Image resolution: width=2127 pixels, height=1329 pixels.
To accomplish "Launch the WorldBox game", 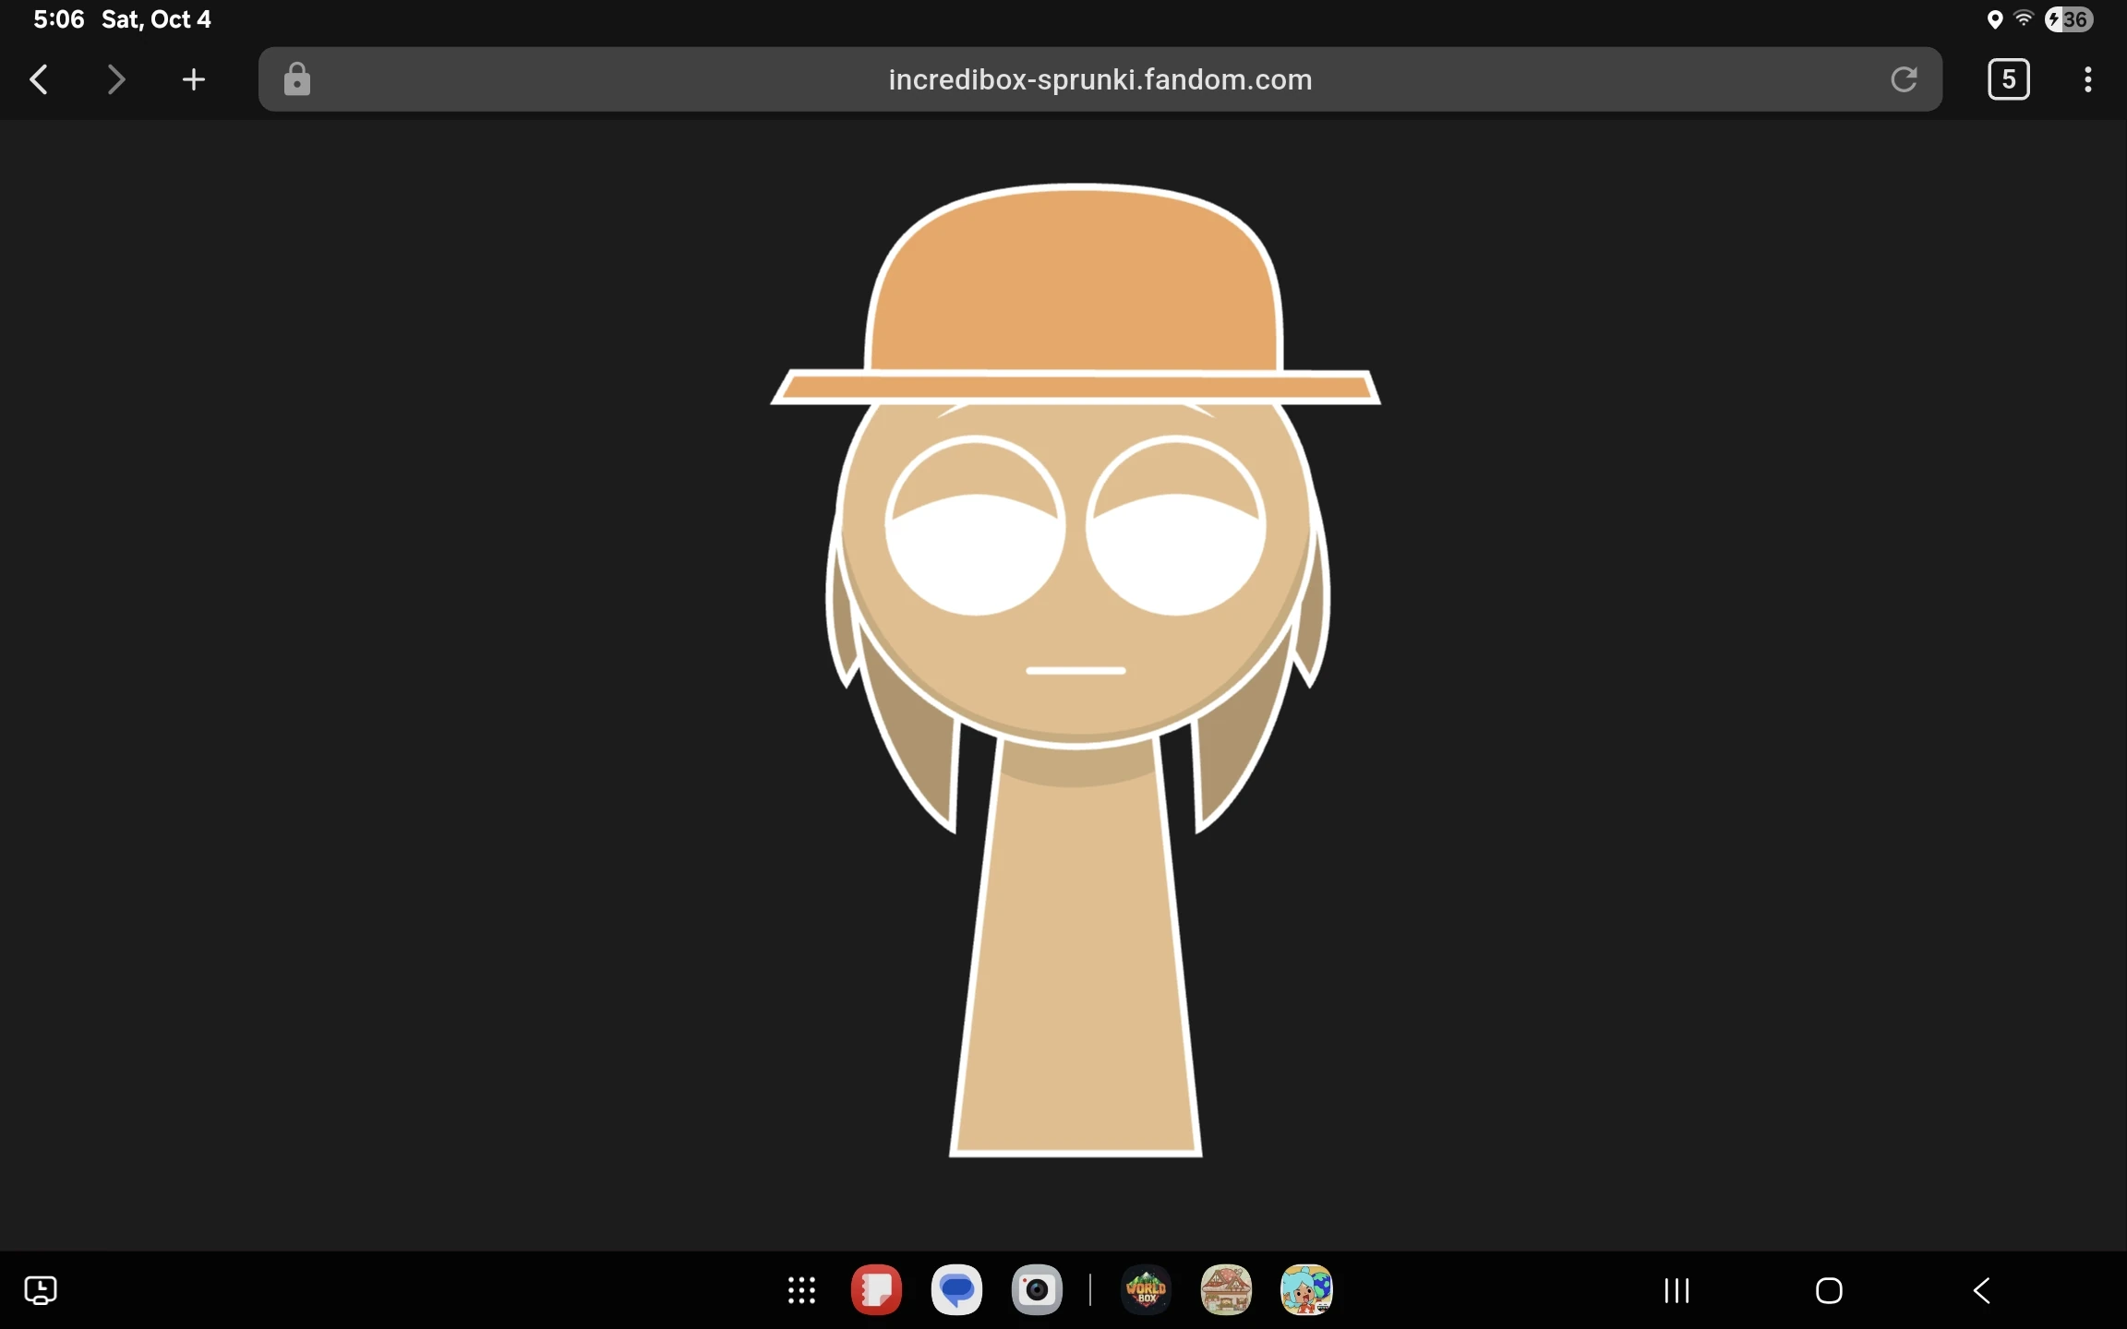I will point(1146,1289).
